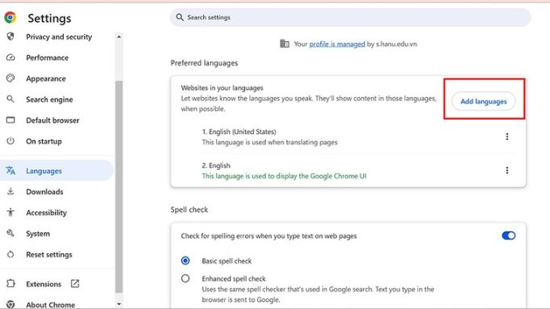Click the Performance gauge icon
550x309 pixels.
point(11,57)
